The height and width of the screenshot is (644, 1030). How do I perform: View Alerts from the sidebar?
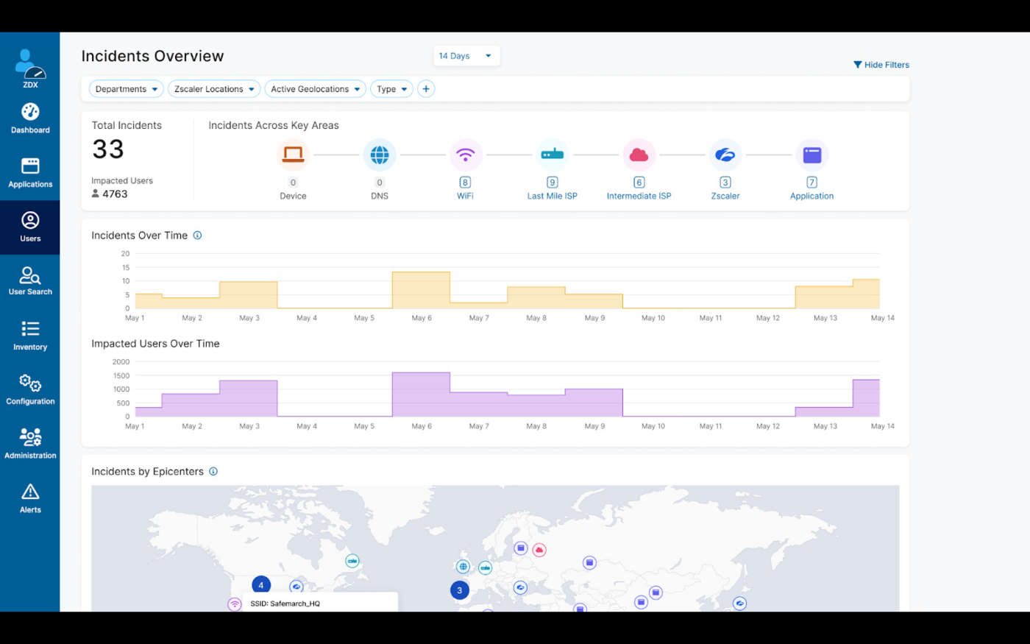coord(30,497)
